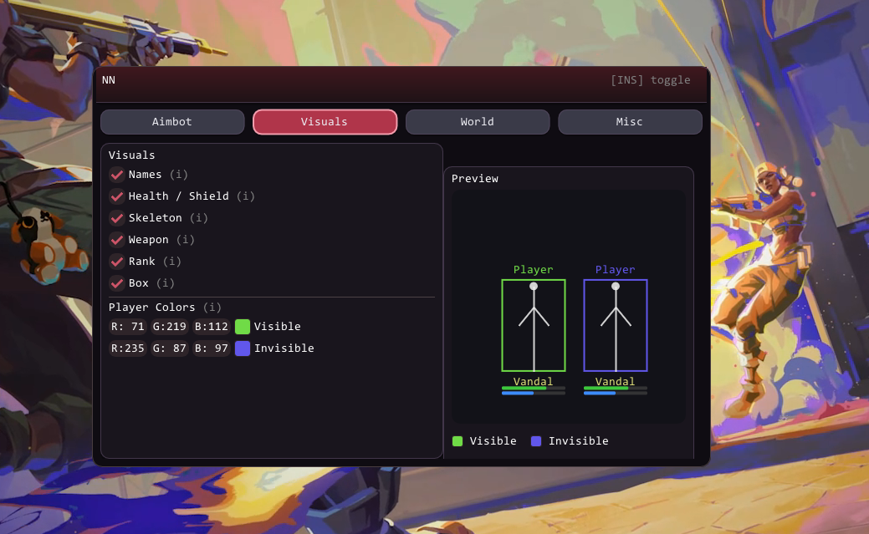This screenshot has height=534, width=869.
Task: Uncheck the Skeleton option
Action: click(x=117, y=218)
